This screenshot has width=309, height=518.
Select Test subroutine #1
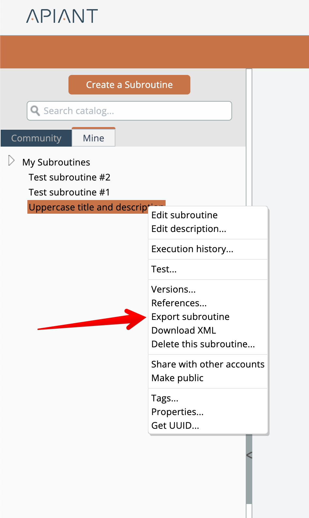[69, 192]
